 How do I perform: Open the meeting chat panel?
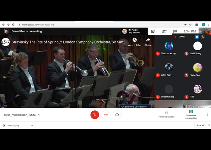175,31
